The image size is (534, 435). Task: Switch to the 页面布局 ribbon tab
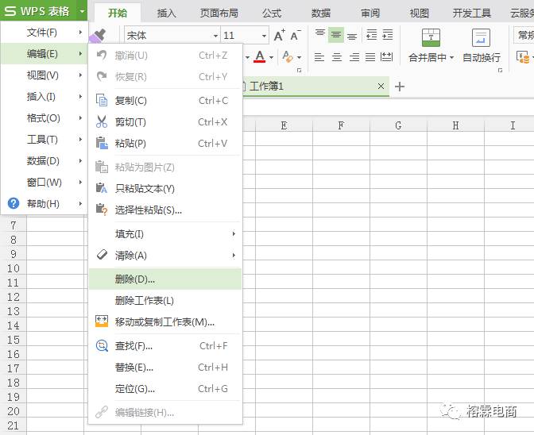point(219,13)
